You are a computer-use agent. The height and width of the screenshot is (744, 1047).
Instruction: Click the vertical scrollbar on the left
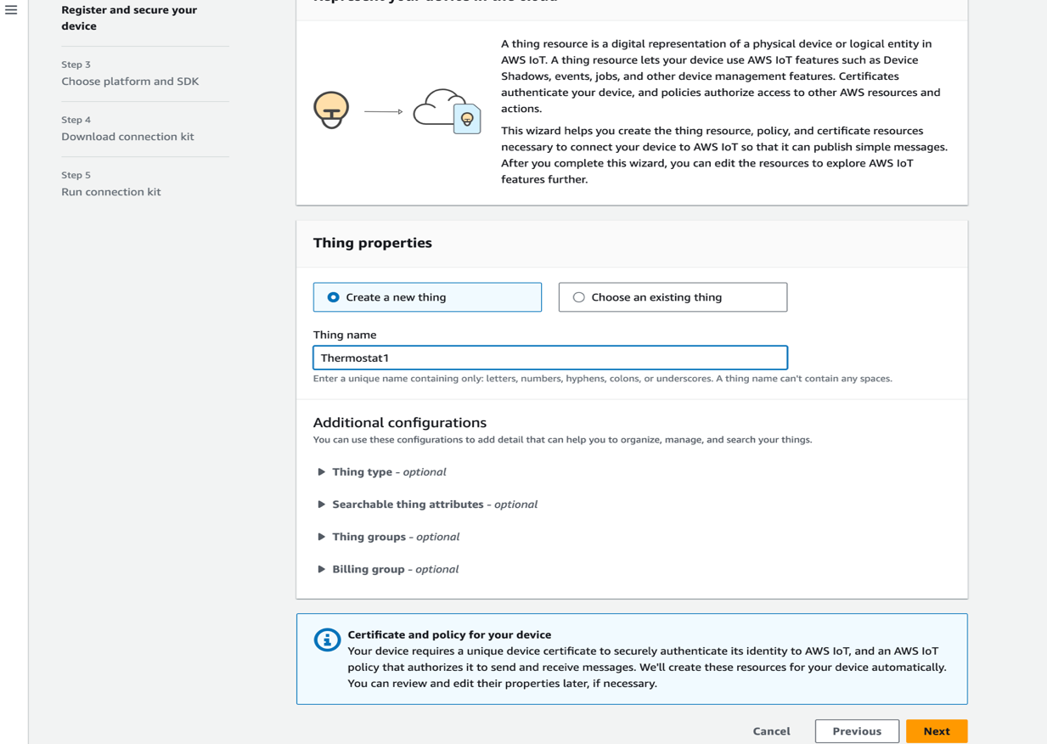pyautogui.click(x=29, y=372)
